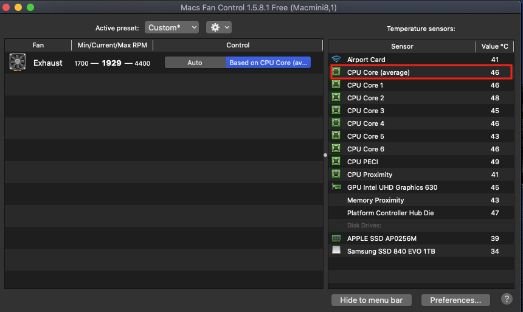The image size is (523, 312).
Task: Click the maximum RPM value 4400
Action: point(142,63)
